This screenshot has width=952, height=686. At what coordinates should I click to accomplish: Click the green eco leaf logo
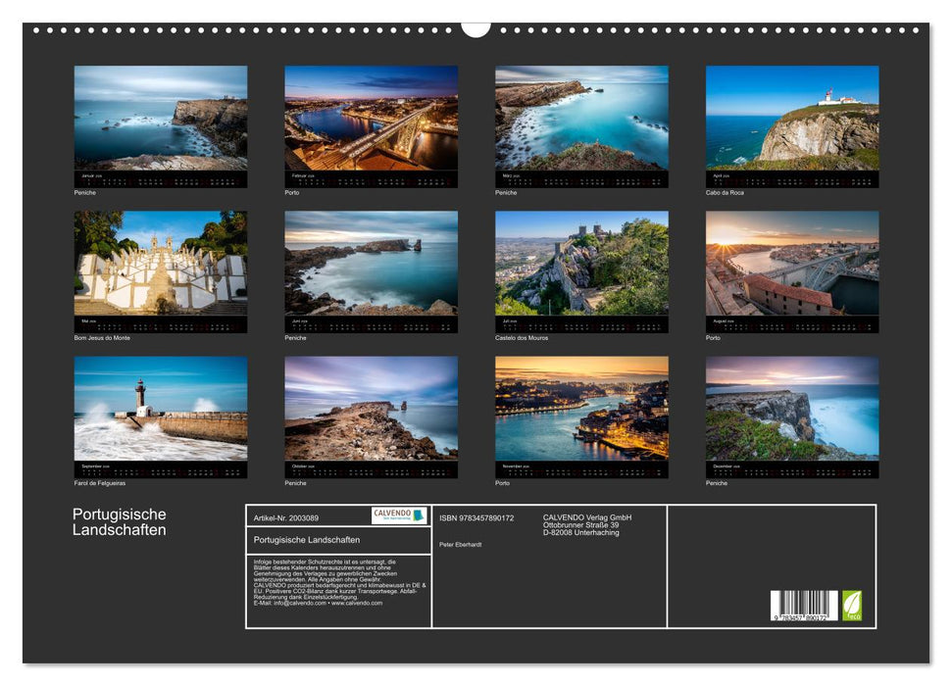[852, 606]
